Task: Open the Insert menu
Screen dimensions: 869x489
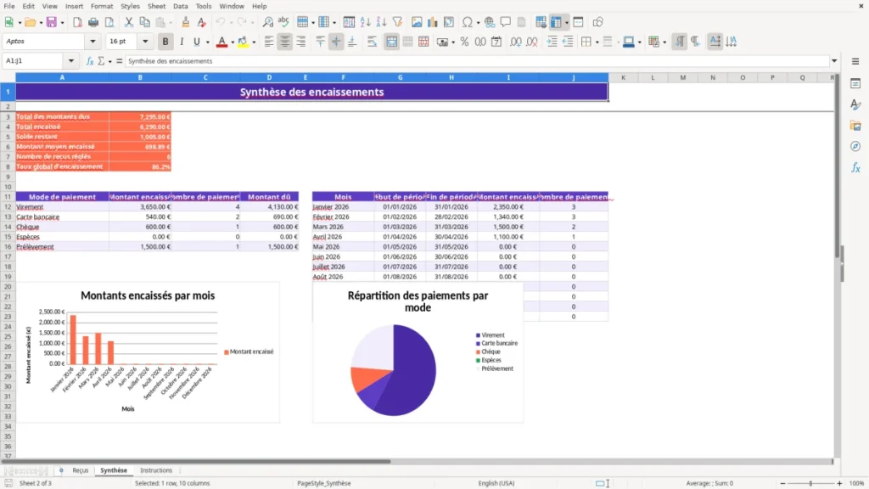Action: coord(74,6)
